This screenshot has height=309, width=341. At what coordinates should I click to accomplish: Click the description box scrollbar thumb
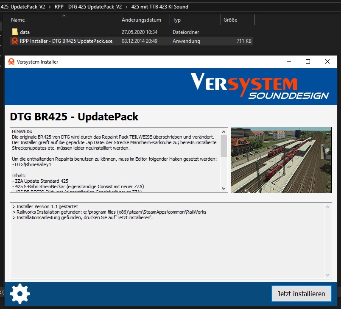[224, 146]
